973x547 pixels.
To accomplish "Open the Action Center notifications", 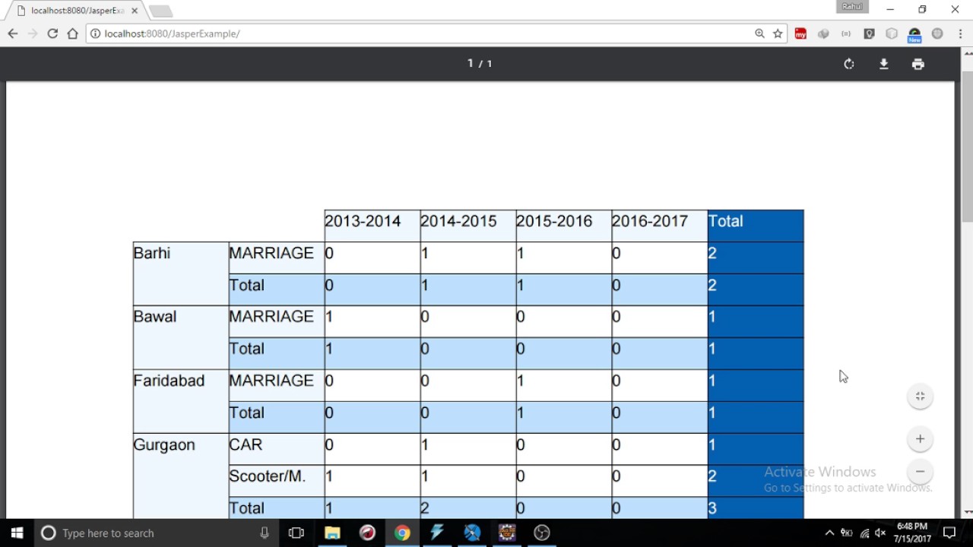I will pos(949,533).
